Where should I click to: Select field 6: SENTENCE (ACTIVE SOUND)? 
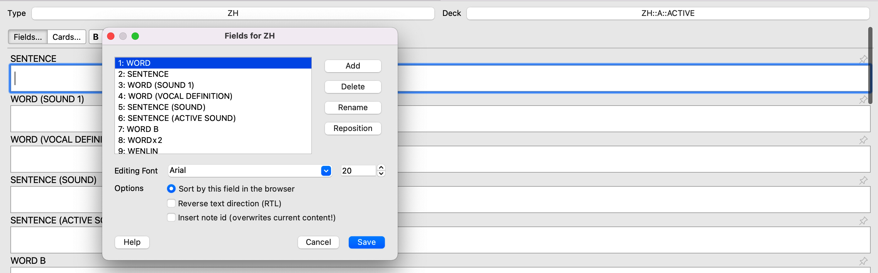213,118
